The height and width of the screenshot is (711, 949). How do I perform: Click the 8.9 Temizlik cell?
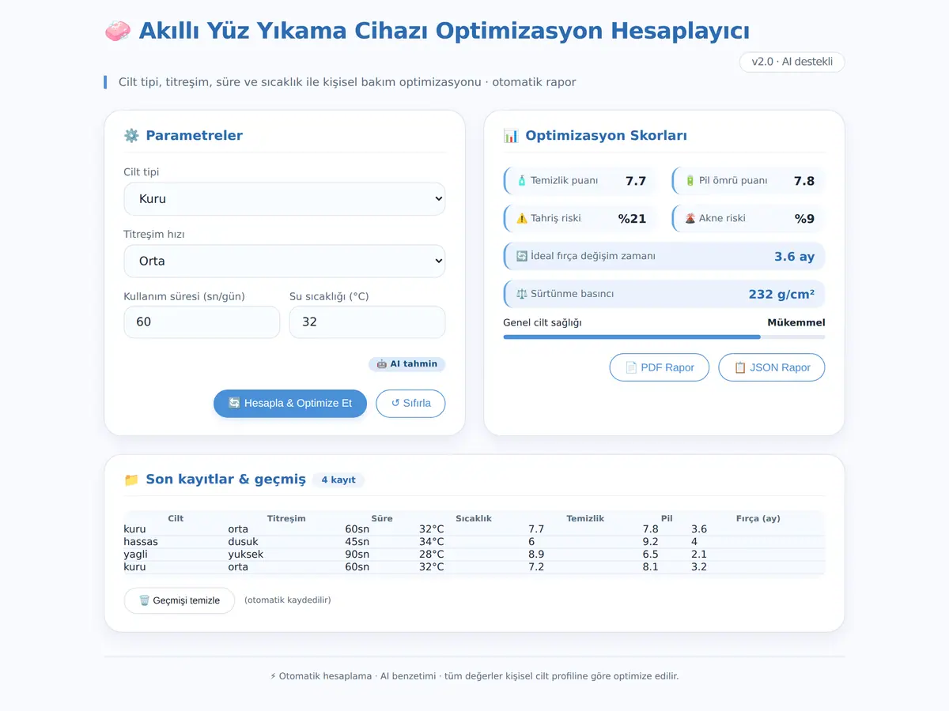click(x=536, y=555)
